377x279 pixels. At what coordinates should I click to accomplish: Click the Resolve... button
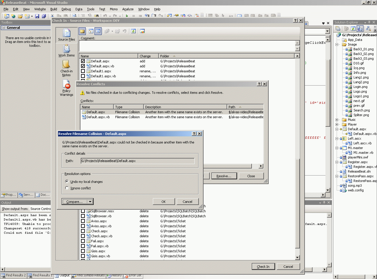click(x=224, y=176)
